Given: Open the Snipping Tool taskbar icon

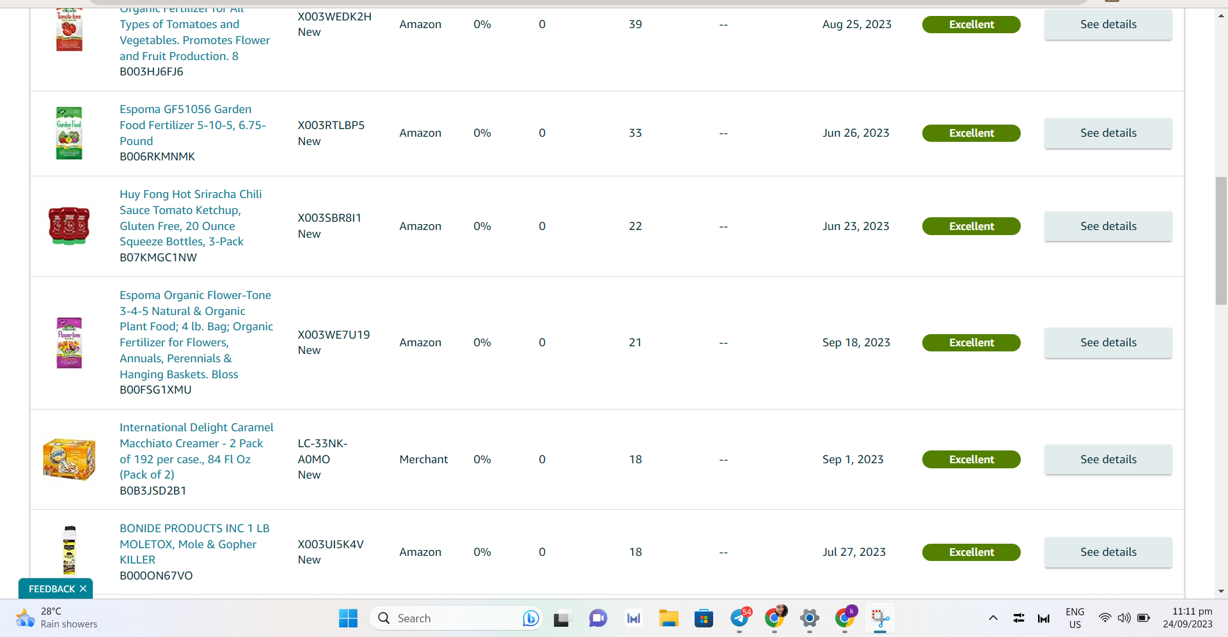Looking at the screenshot, I should coord(880,618).
